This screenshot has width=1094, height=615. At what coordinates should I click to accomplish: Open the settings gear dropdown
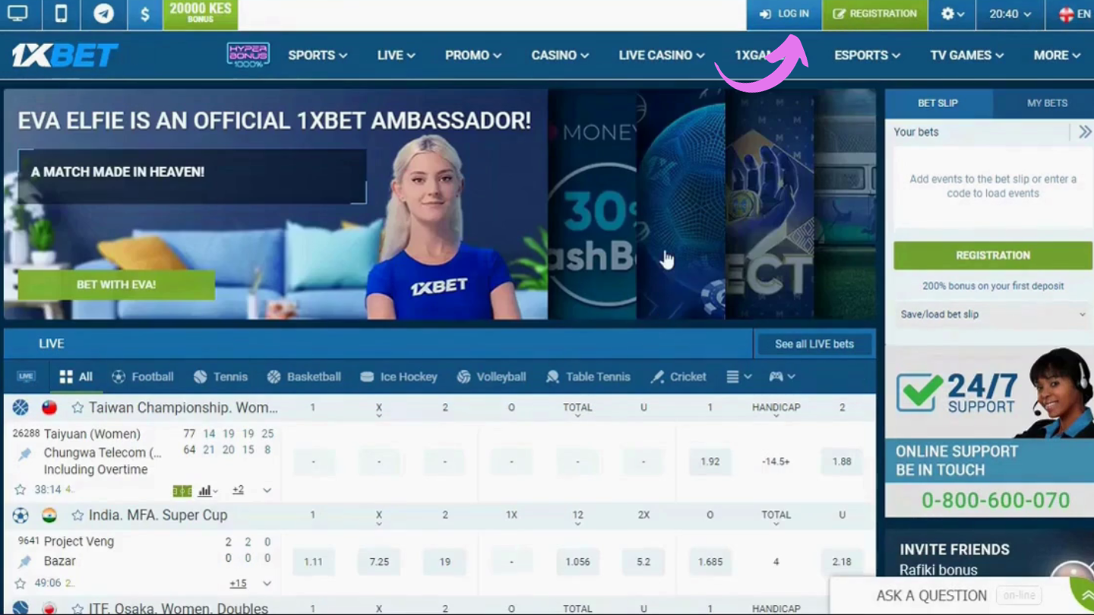click(x=952, y=14)
